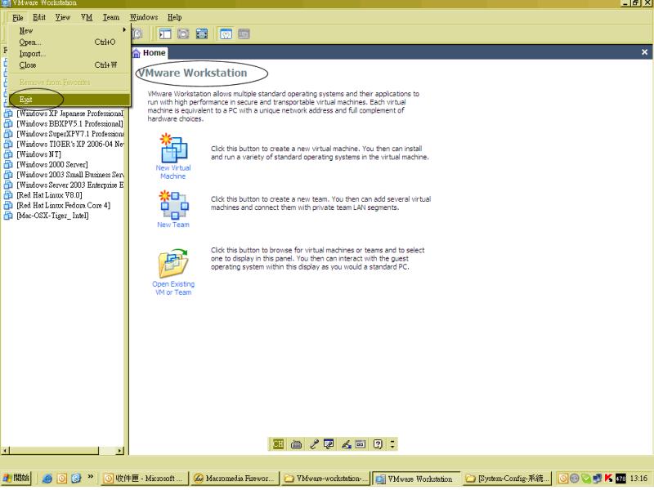Choose Close from the File menu
Image resolution: width=654 pixels, height=490 pixels.
[69, 65]
